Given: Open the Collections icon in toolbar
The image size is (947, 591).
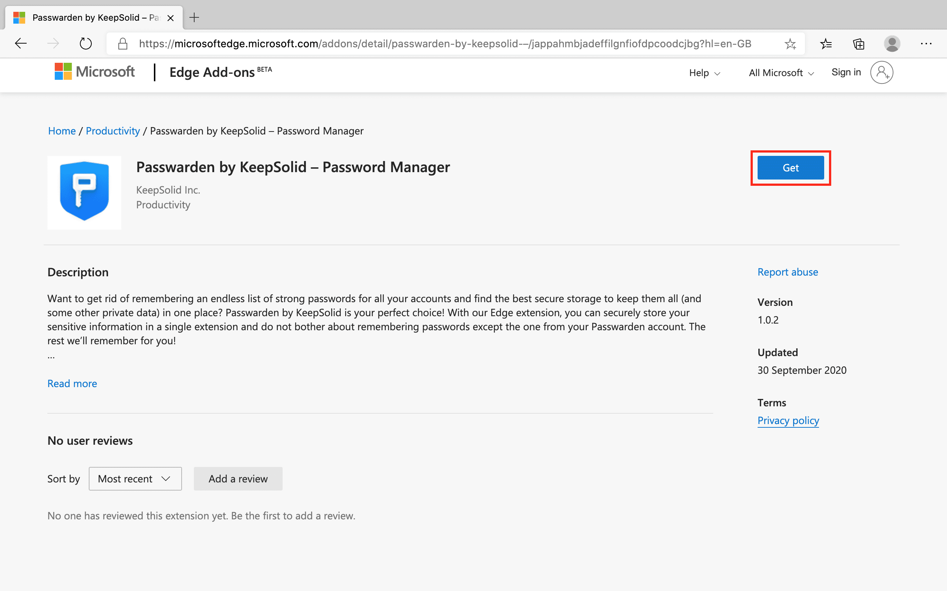Looking at the screenshot, I should coord(859,44).
